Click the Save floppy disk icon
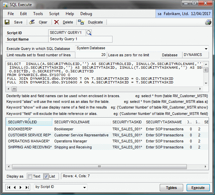Viewport: 215px width, 195px height. tap(7, 22)
